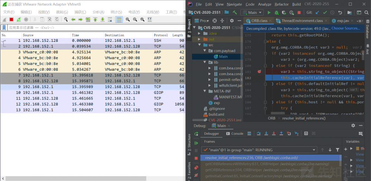Click the Wireshark display filter input
This screenshot has height=181, width=371.
[93, 27]
